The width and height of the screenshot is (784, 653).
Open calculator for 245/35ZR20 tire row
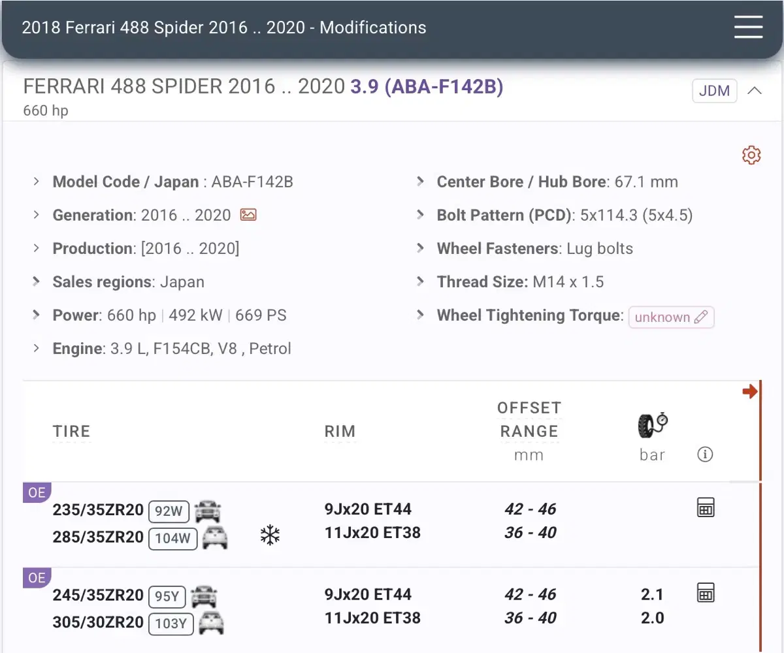tap(706, 592)
